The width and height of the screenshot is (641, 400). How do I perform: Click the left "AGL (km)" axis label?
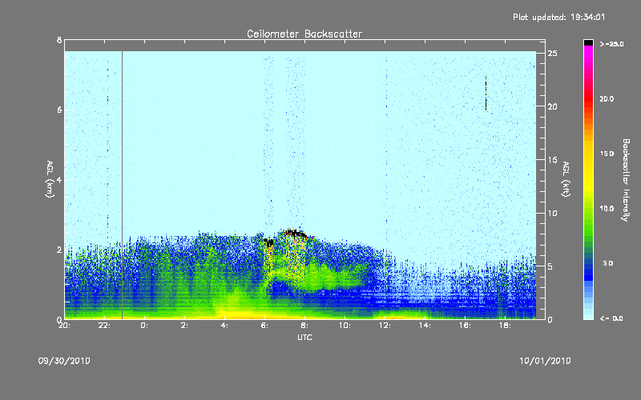coord(50,179)
